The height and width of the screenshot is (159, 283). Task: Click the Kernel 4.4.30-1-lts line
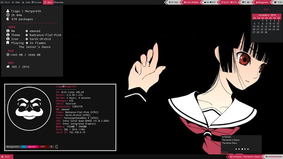click(x=69, y=95)
